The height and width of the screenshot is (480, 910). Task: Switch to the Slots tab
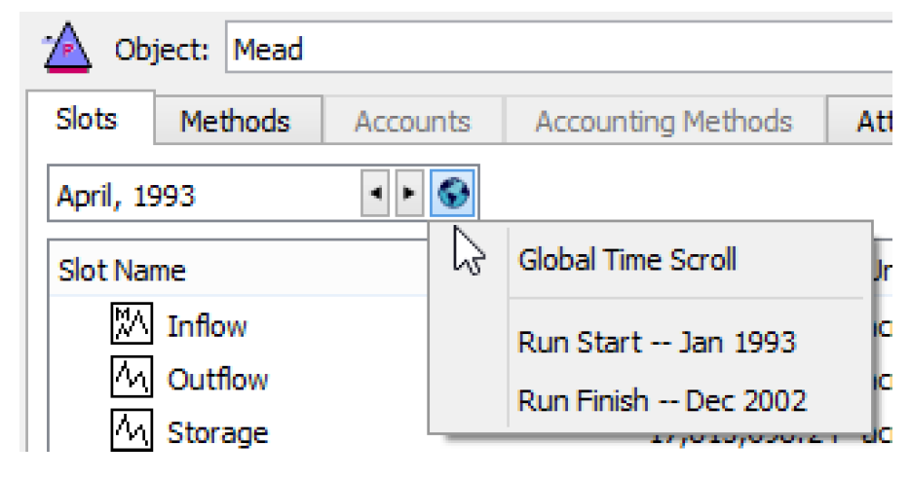coord(87,120)
